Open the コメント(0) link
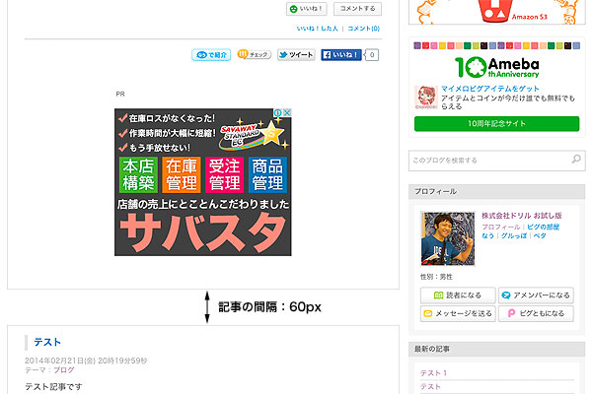 [363, 29]
